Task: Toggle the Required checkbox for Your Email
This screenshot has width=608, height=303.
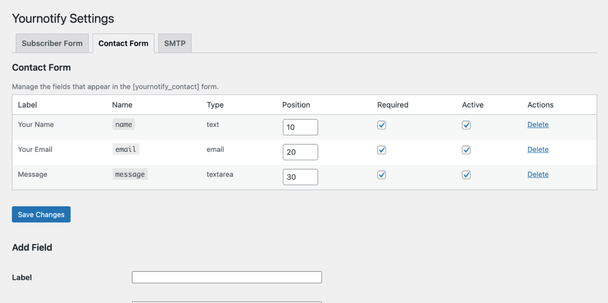Action: click(x=381, y=150)
